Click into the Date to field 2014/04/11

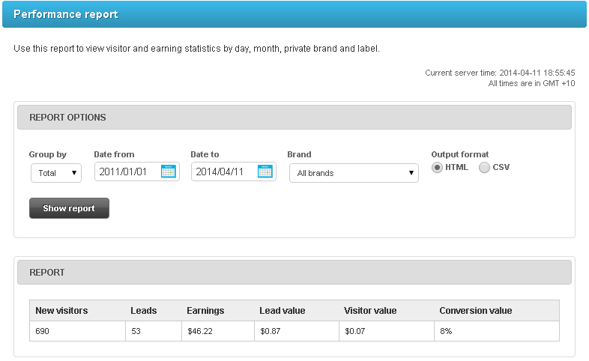(x=224, y=172)
